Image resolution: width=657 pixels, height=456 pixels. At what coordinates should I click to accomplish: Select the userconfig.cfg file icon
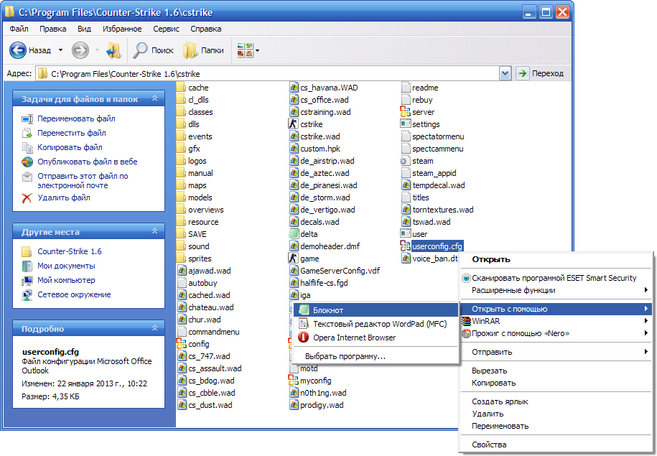(x=405, y=246)
